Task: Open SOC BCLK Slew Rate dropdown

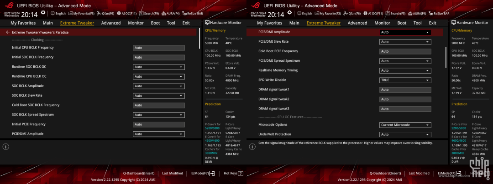Action: 159,95
